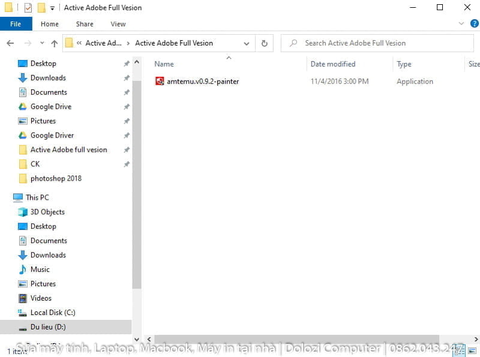Navigate back with the back arrow
This screenshot has width=480, height=357.
click(x=10, y=43)
